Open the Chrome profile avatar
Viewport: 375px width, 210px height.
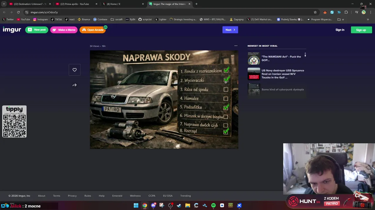pyautogui.click(x=364, y=12)
